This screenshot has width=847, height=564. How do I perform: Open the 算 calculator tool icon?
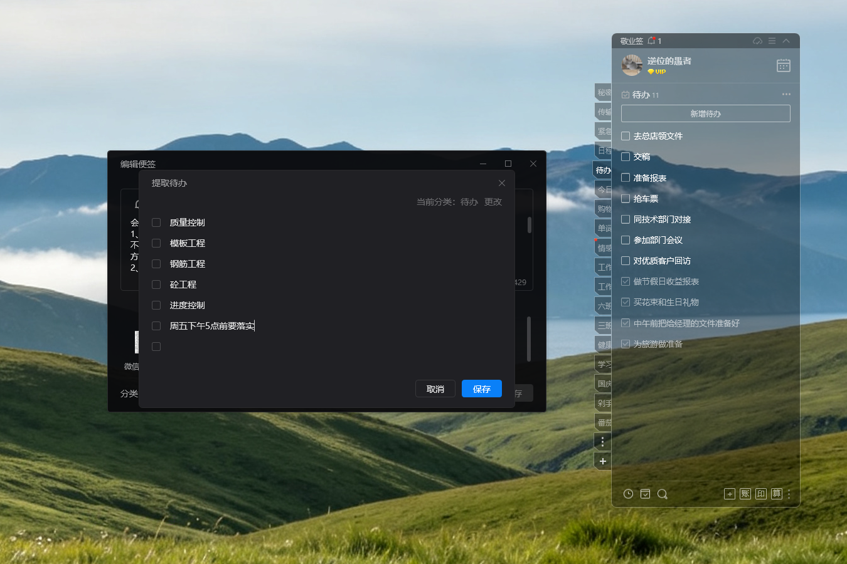[777, 494]
